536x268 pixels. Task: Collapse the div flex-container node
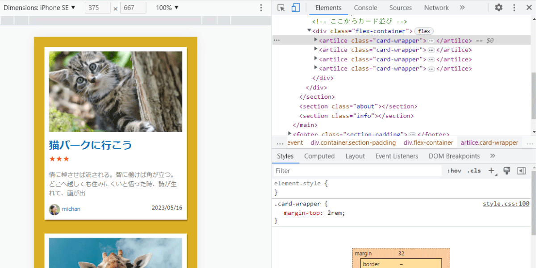tap(309, 30)
